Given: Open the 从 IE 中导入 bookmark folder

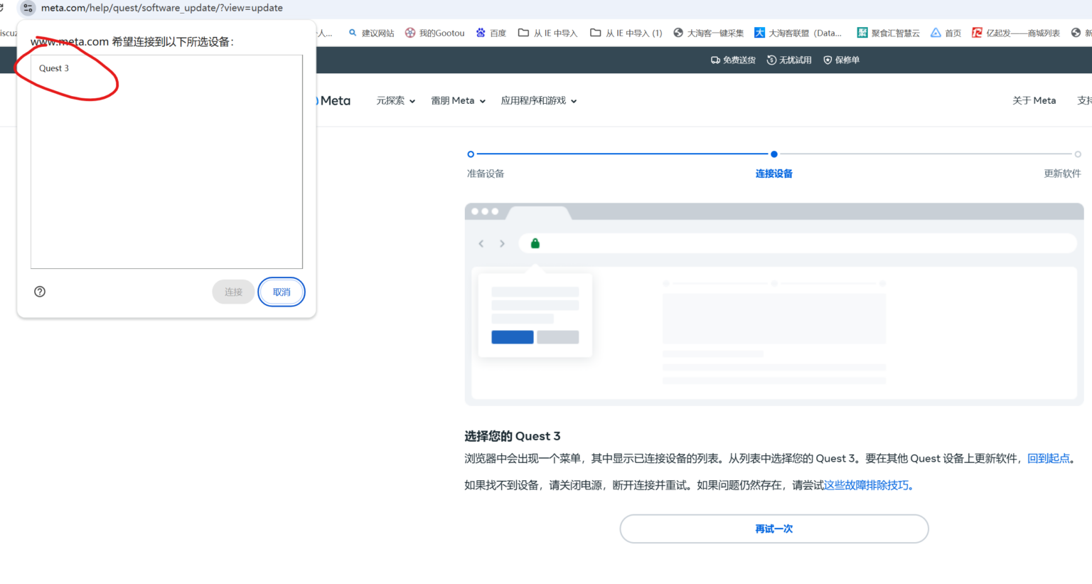Looking at the screenshot, I should point(547,33).
